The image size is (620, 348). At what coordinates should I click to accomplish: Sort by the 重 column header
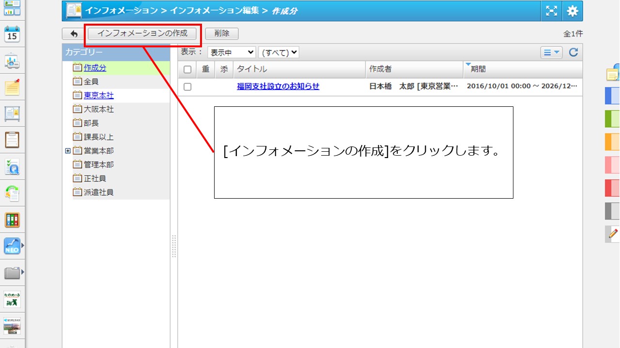point(205,69)
